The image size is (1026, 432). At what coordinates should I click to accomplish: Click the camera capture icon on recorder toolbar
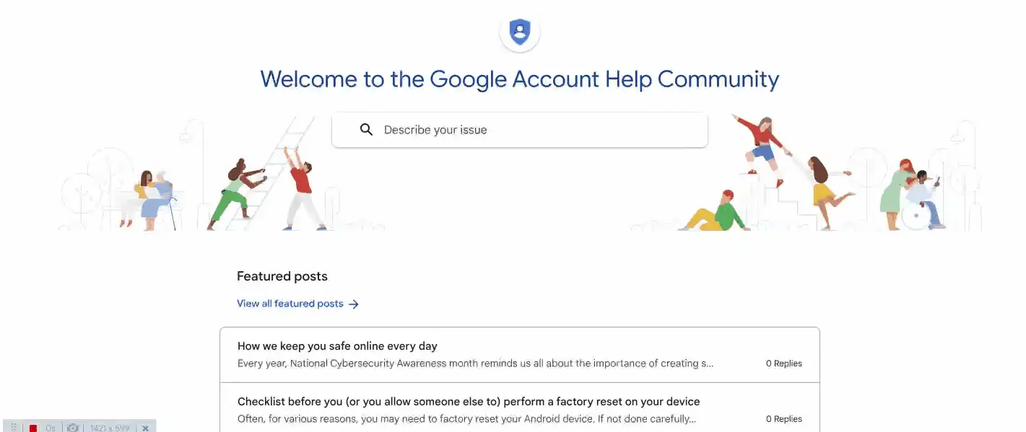(x=73, y=428)
